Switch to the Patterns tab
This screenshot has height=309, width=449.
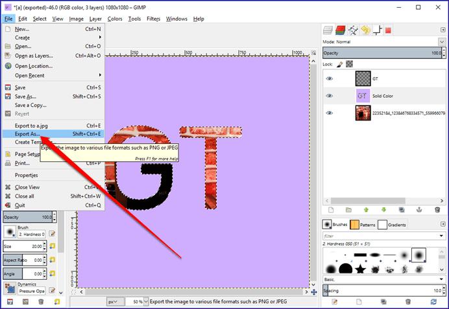click(x=363, y=225)
